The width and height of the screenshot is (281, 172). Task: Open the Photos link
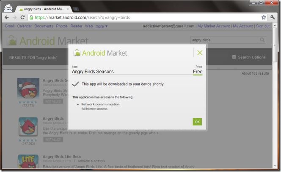point(62,26)
